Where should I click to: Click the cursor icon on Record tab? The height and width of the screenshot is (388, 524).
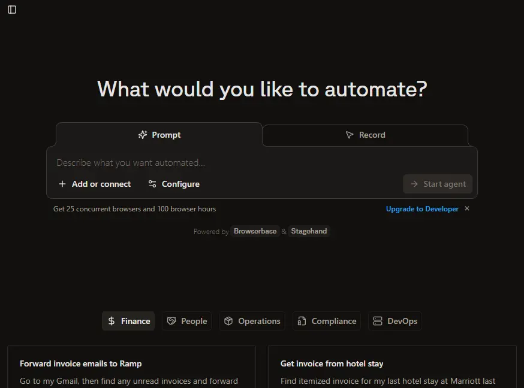click(350, 135)
